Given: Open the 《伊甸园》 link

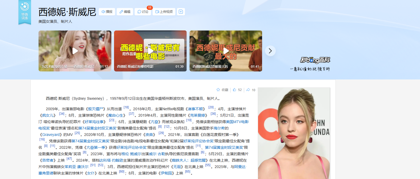Looking at the screenshot, I should [x=166, y=173].
